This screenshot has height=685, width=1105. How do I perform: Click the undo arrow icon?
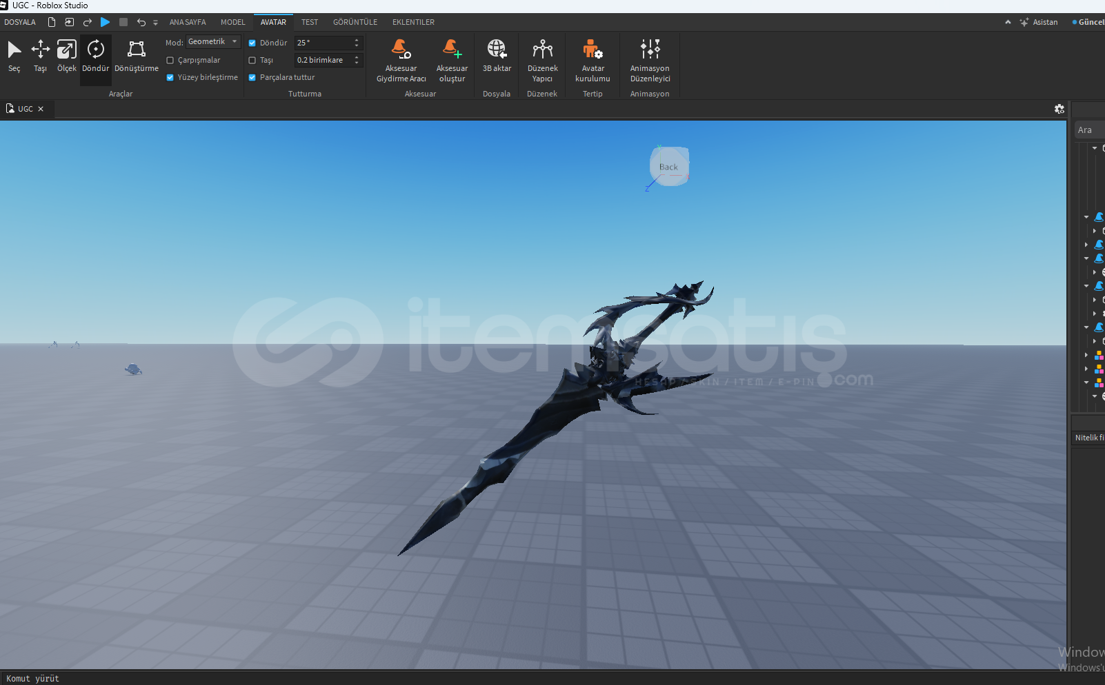(x=141, y=22)
